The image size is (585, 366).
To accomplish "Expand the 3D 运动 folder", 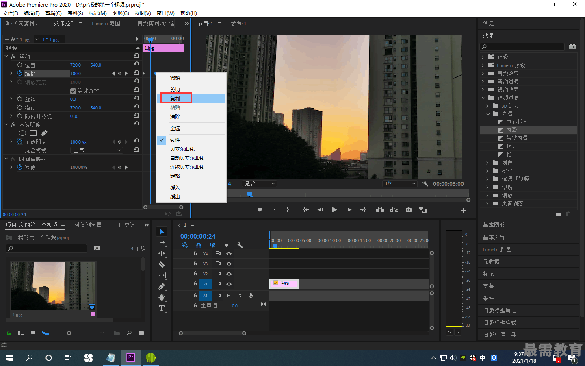I will click(487, 106).
